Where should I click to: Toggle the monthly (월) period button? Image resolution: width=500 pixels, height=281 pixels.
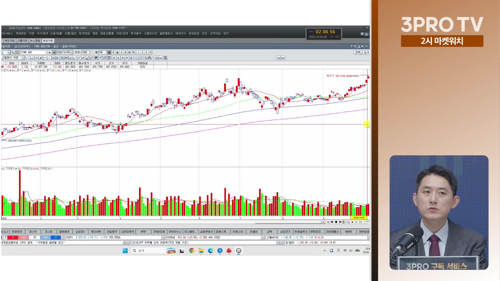[x=117, y=52]
